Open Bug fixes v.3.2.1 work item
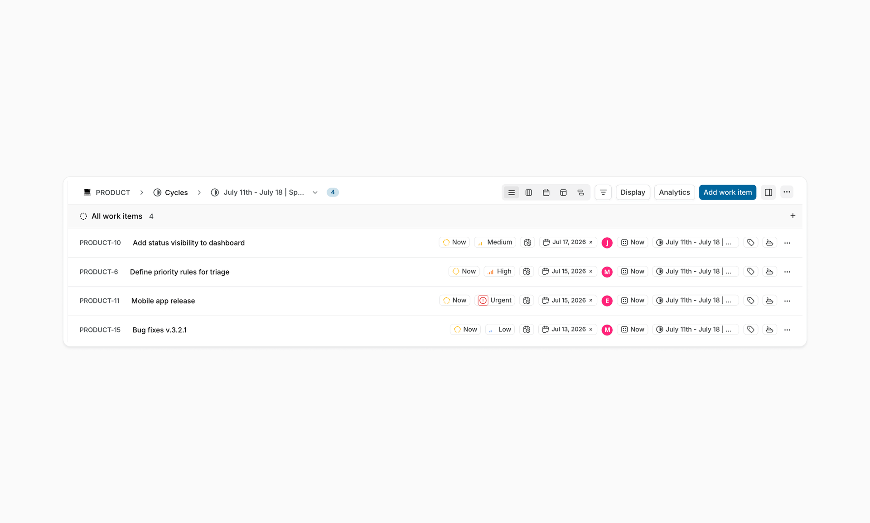870x523 pixels. coord(159,330)
